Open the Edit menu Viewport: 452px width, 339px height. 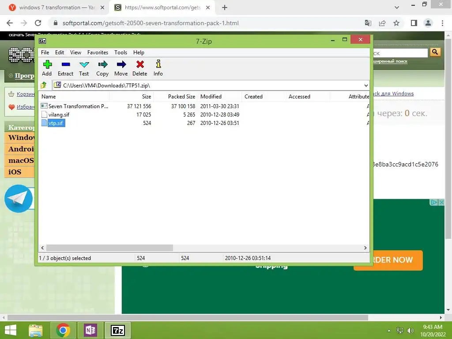point(60,53)
